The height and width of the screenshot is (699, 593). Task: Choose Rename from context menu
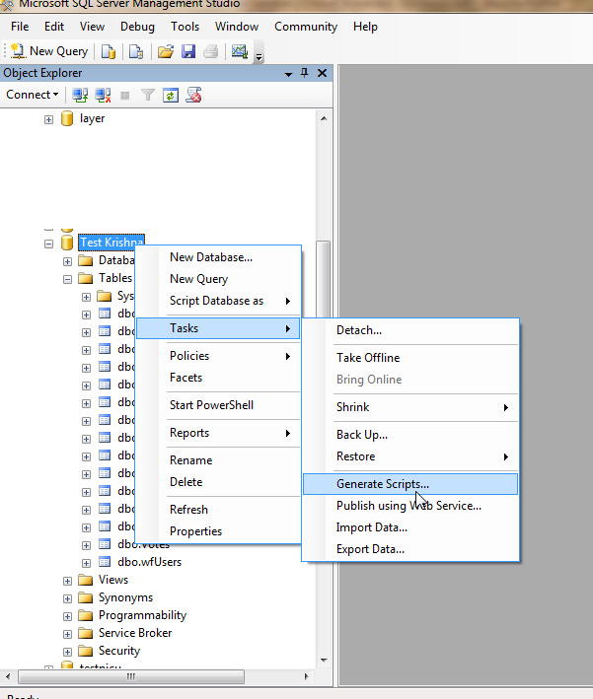tap(218, 460)
